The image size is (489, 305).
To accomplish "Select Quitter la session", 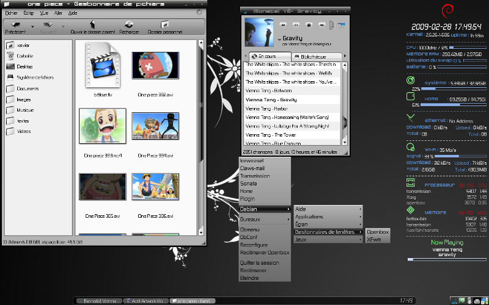I will (265, 263).
